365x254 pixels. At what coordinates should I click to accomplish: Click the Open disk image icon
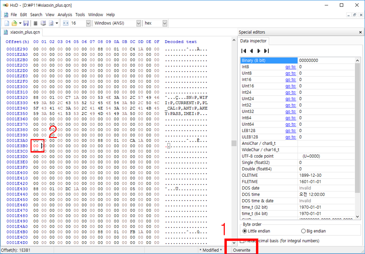pyautogui.click(x=51, y=23)
